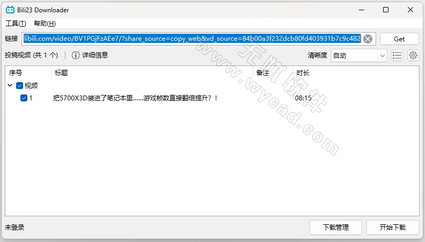This screenshot has height=242, width=425.
Task: Click the detailed info circle icon
Action: point(75,55)
